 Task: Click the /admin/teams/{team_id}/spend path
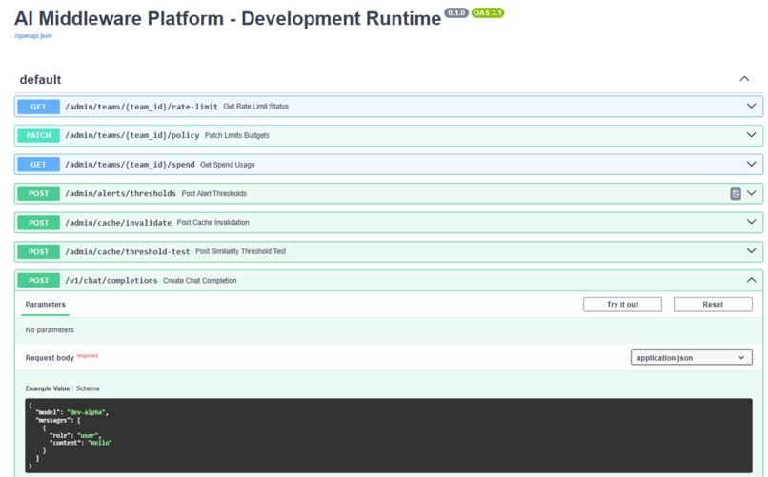coord(130,165)
